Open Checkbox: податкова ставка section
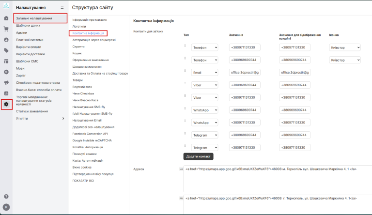Screen dimensions: 372x215 tap(38, 83)
